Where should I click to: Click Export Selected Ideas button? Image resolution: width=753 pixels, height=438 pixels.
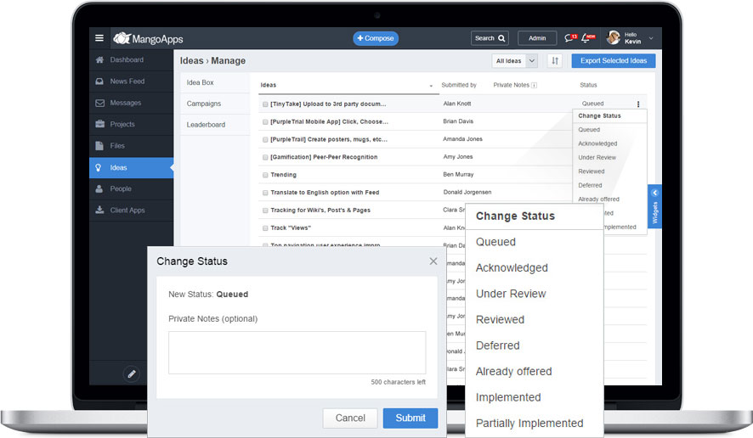click(614, 61)
